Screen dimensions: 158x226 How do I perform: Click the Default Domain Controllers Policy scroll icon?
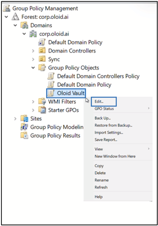[x=51, y=76]
